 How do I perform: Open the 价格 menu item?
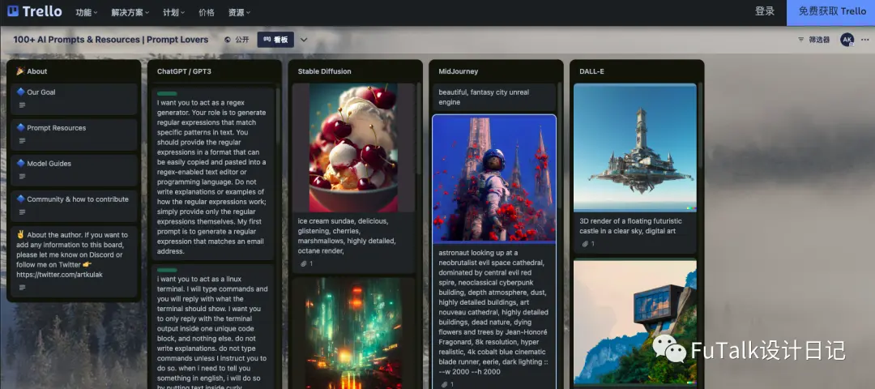tap(207, 12)
